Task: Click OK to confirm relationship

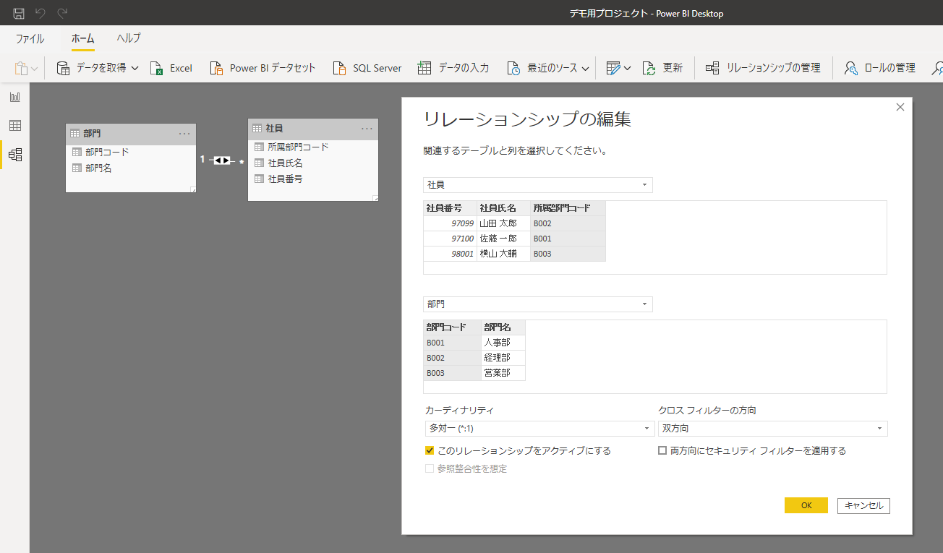Action: 806,505
